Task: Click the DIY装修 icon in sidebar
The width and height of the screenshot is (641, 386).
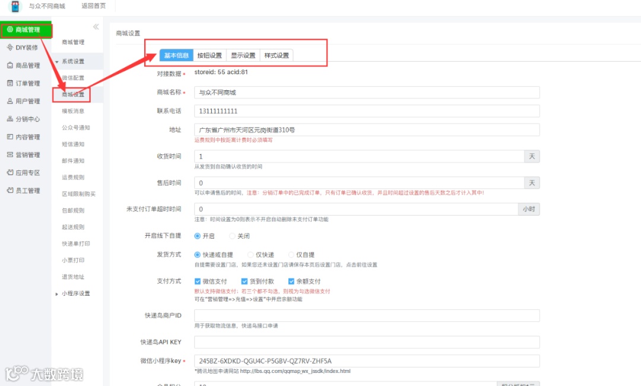Action: (10, 48)
